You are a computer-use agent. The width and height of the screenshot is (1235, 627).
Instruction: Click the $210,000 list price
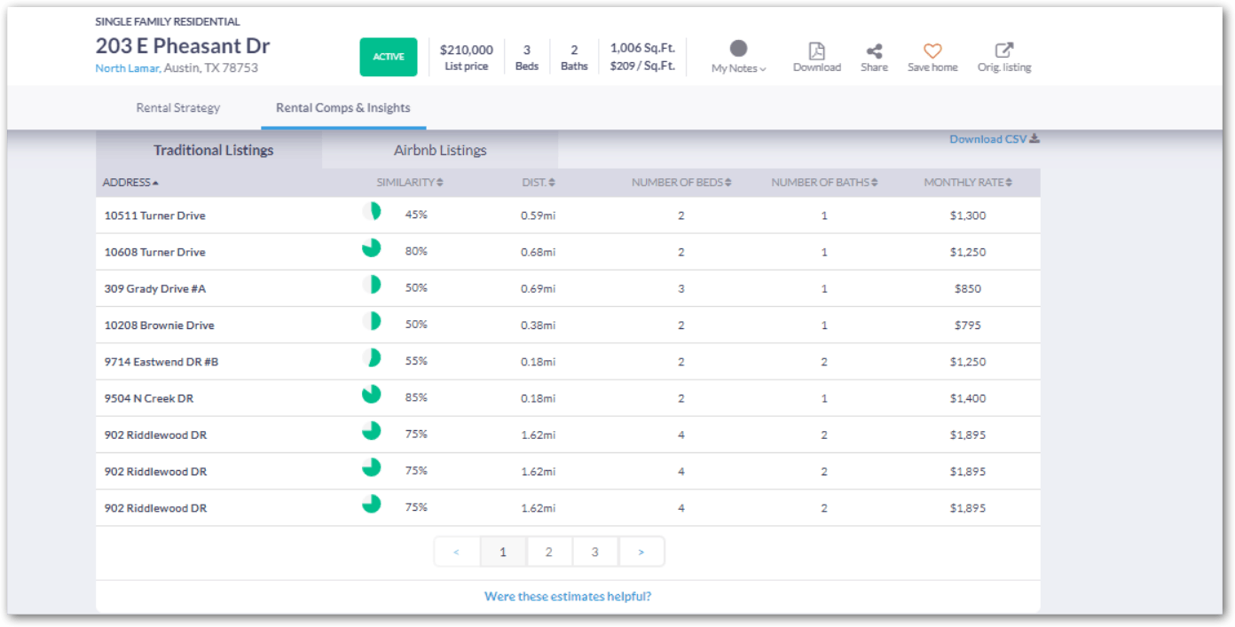coord(467,50)
